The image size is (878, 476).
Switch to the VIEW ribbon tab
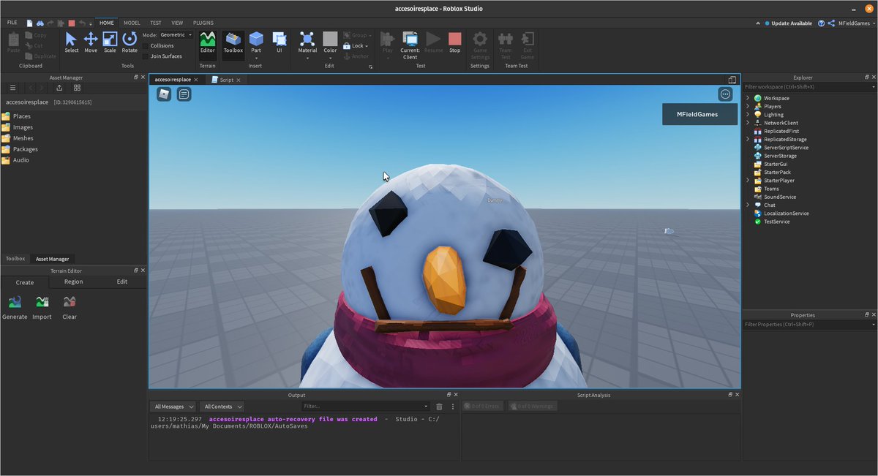coord(177,23)
